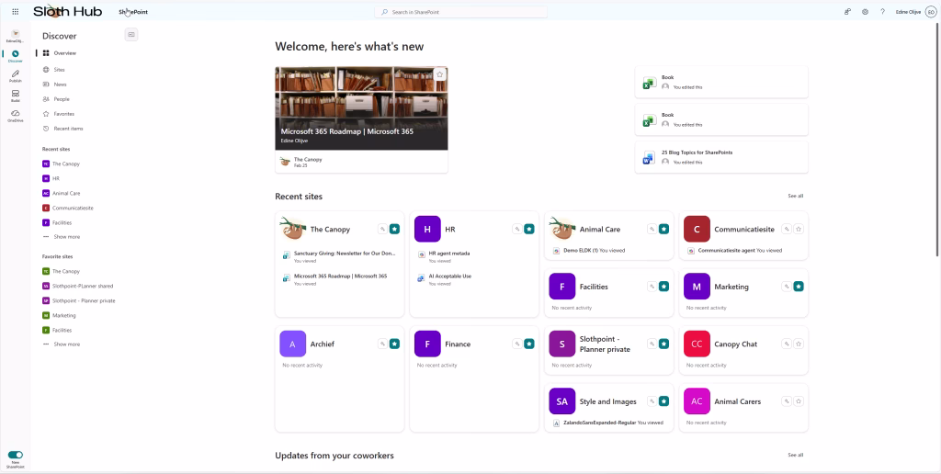This screenshot has width=941, height=474.
Task: Open the app launcher waffle icon
Action: point(15,12)
